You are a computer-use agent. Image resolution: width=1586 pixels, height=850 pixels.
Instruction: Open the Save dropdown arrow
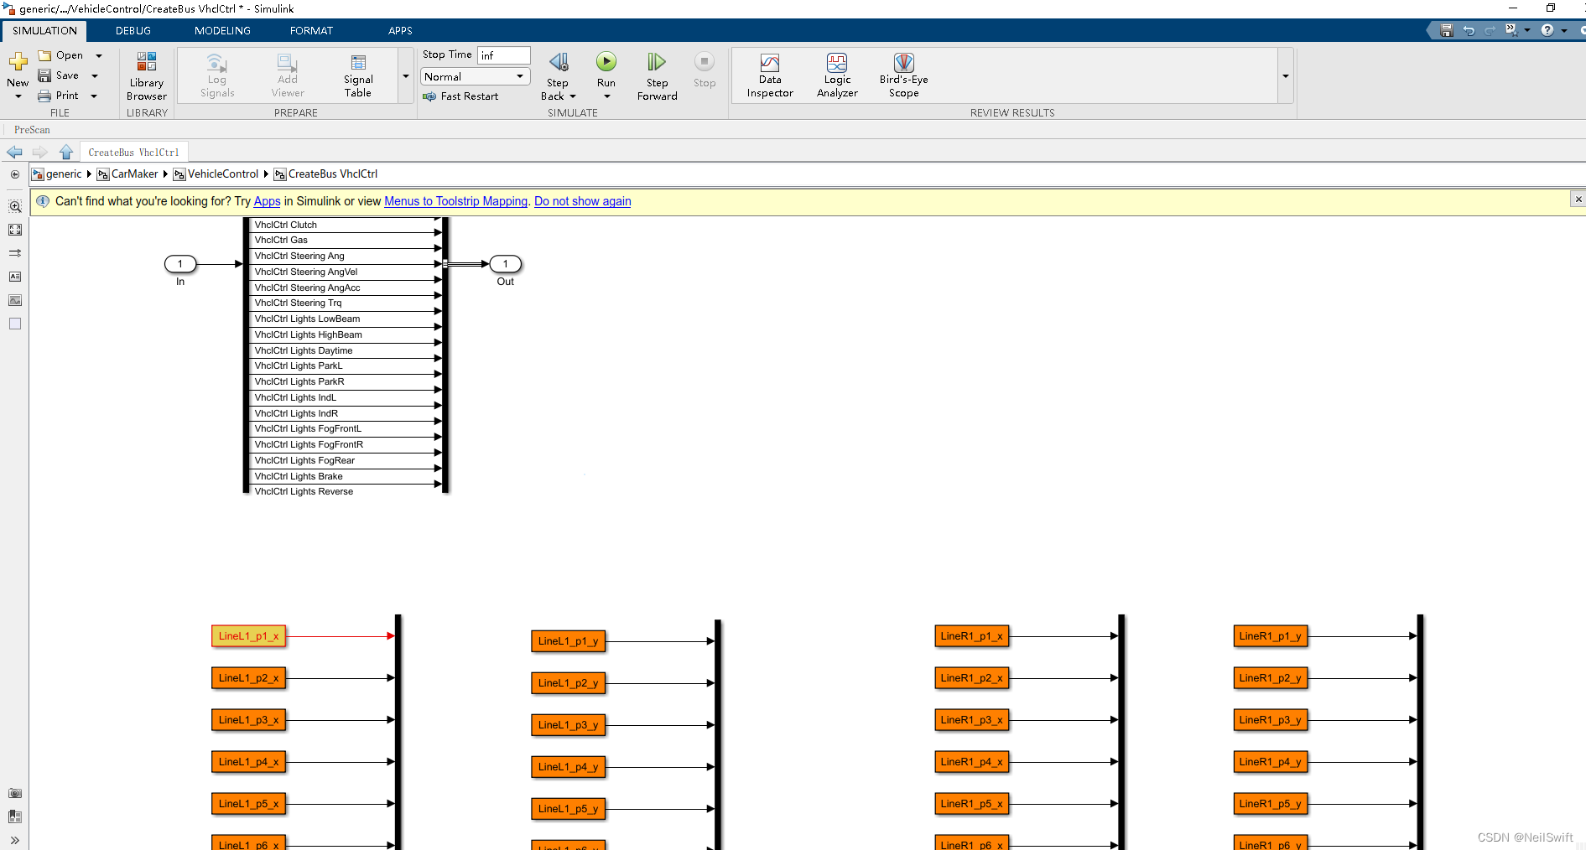(x=95, y=76)
